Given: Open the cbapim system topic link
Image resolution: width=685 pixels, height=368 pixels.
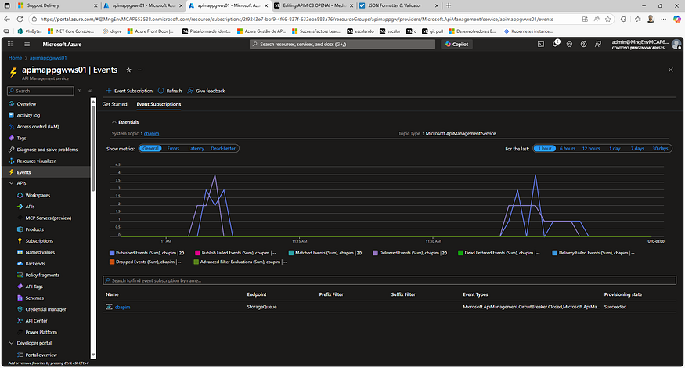Looking at the screenshot, I should point(152,134).
